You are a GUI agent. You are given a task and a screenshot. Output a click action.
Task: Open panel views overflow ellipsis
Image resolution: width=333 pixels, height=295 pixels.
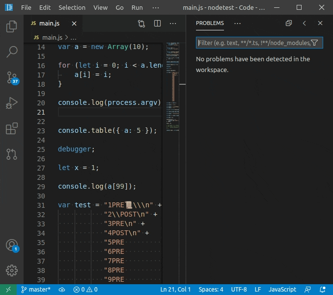(x=237, y=24)
